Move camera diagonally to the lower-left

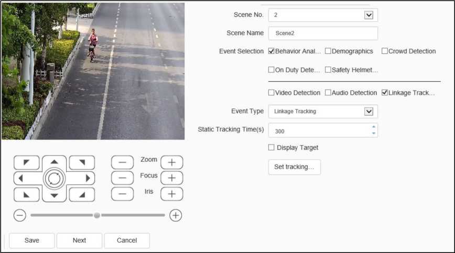pos(27,194)
